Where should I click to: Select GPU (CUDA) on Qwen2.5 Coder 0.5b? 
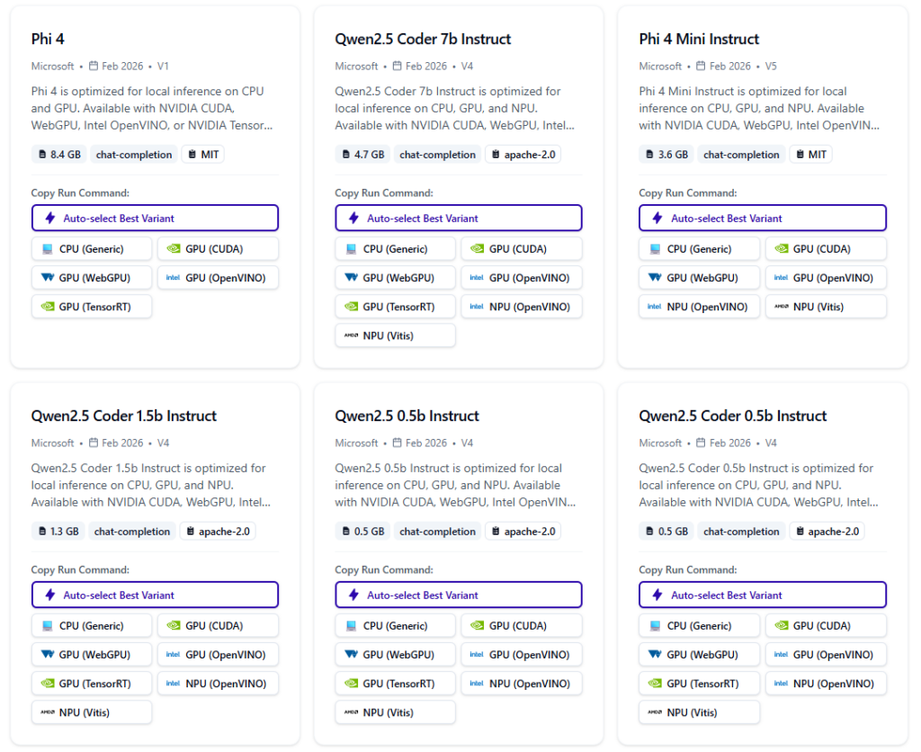825,625
